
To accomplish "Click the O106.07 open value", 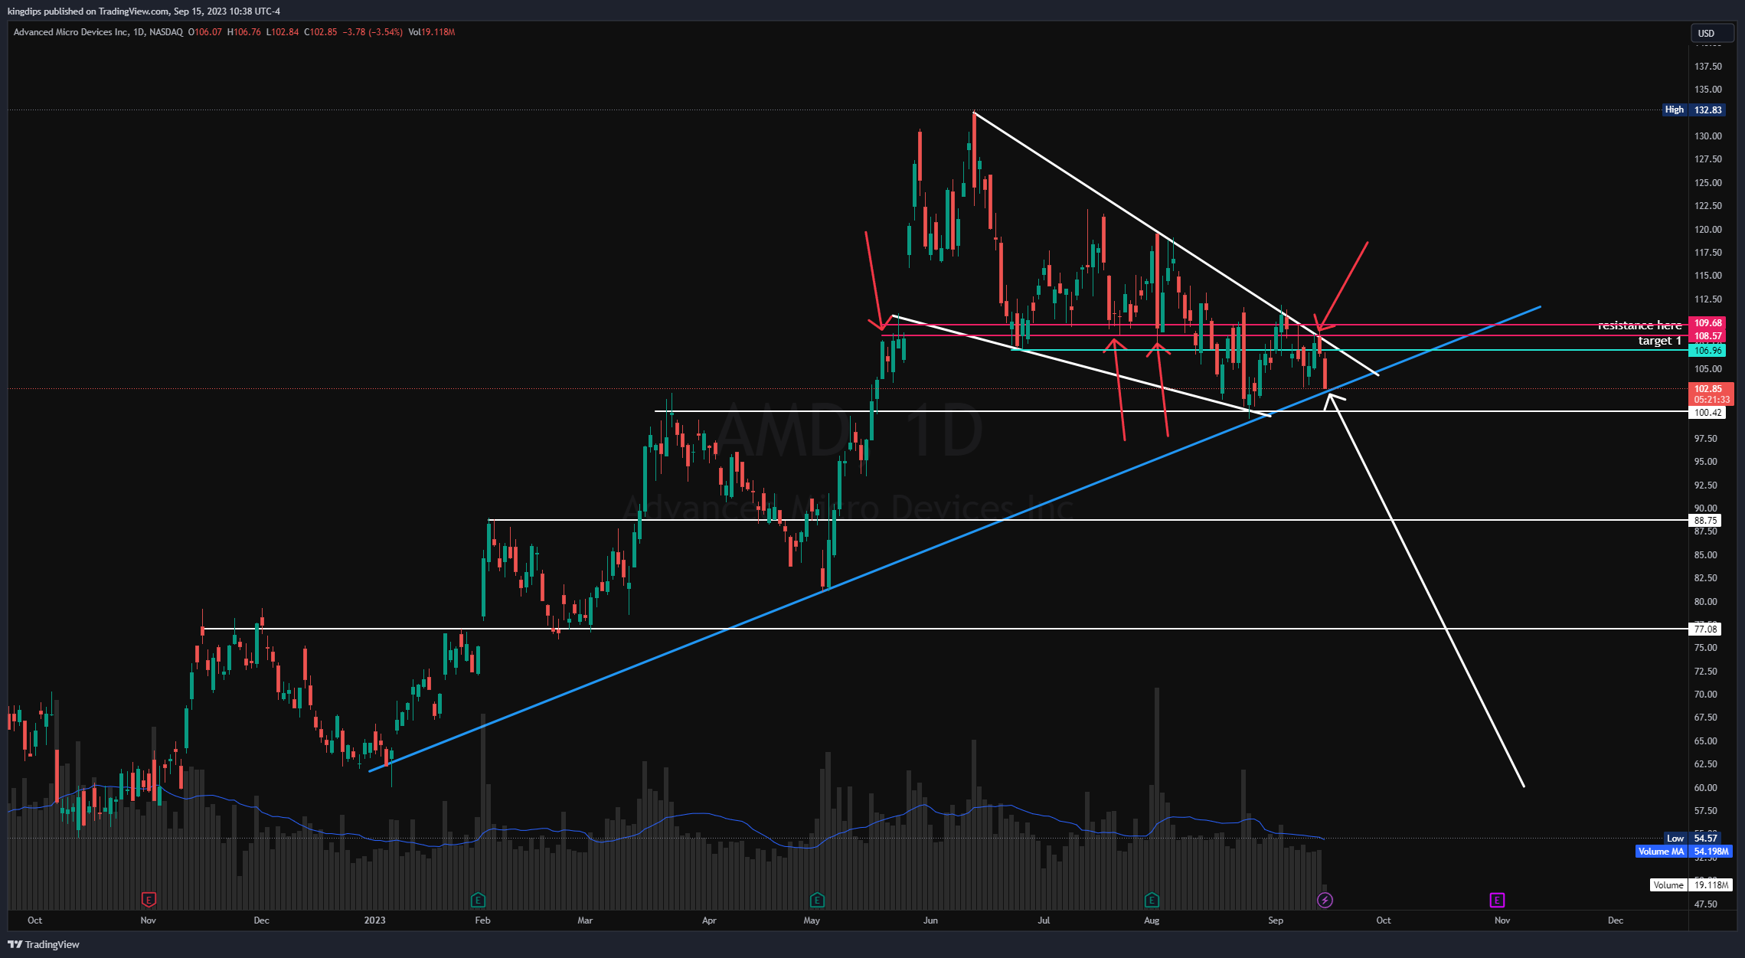I will (x=205, y=32).
